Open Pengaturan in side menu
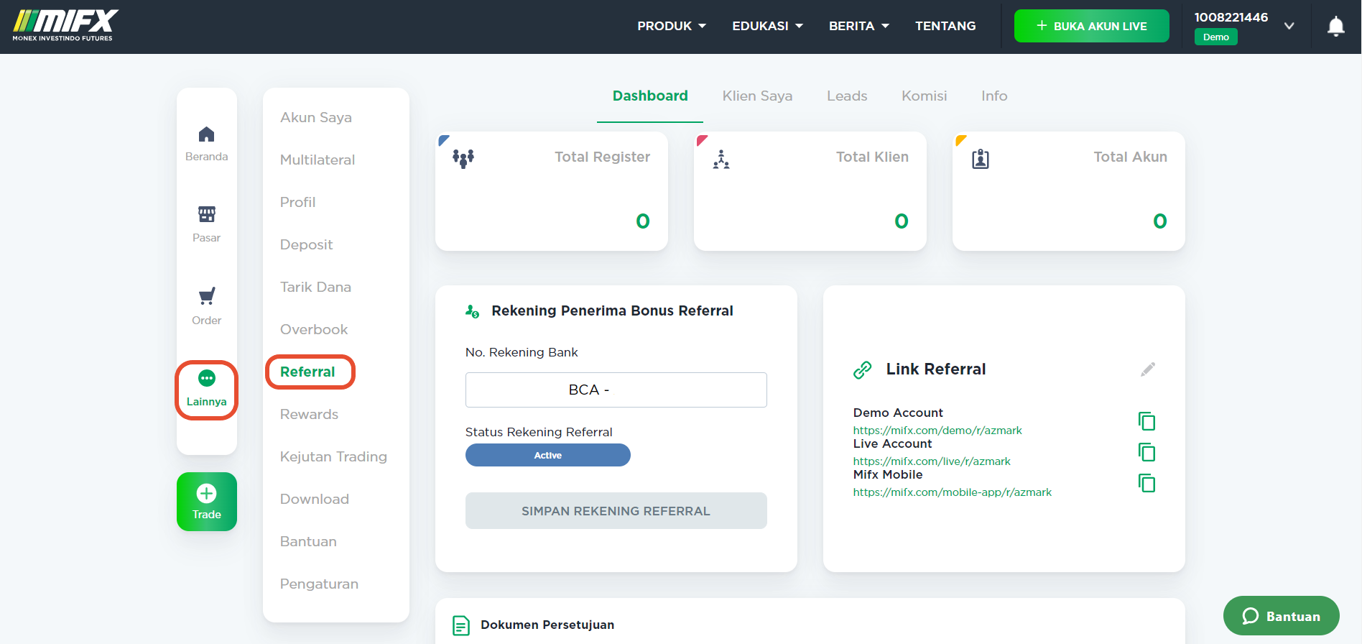 [x=319, y=584]
